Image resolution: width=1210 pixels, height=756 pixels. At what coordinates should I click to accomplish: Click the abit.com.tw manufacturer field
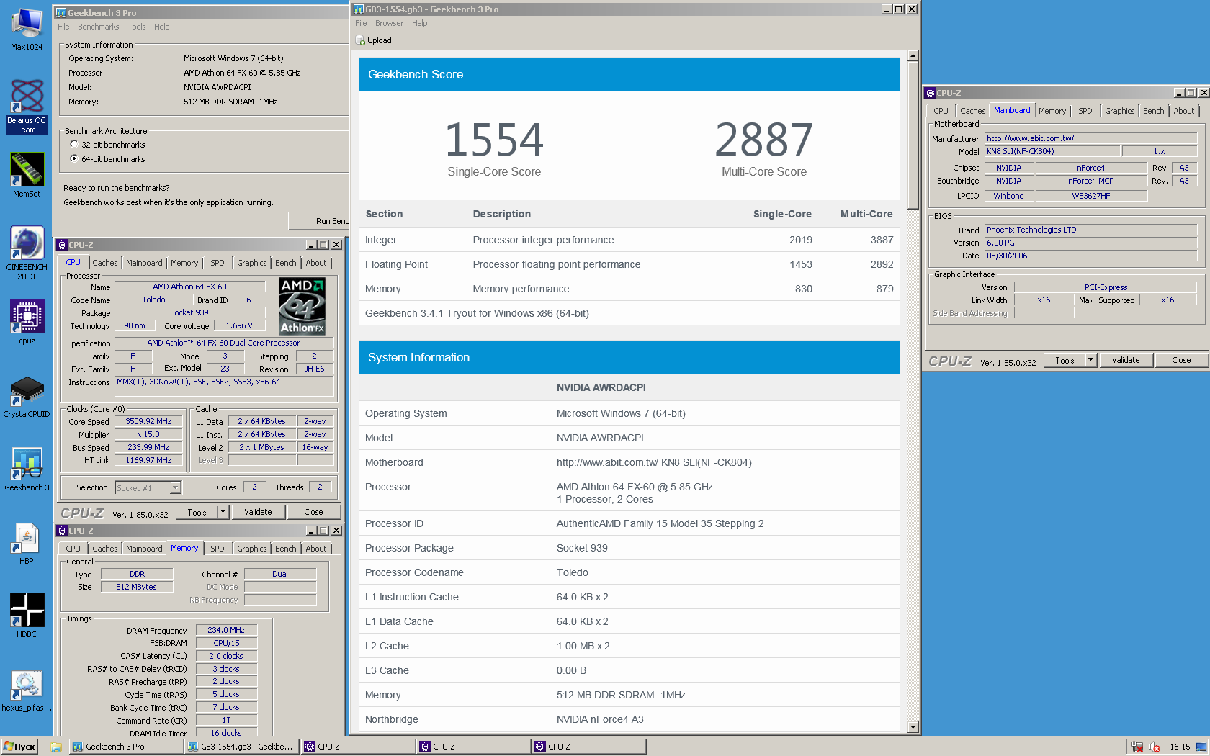click(x=1090, y=138)
